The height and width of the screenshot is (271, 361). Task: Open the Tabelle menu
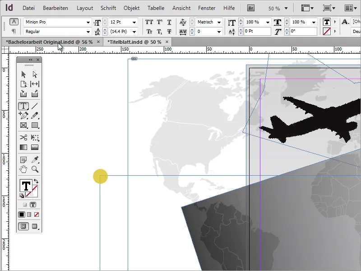[156, 8]
